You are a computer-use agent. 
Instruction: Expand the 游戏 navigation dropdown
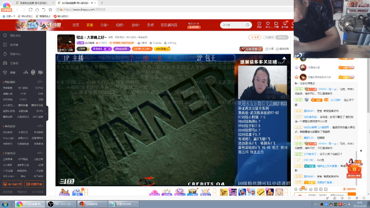click(136, 25)
